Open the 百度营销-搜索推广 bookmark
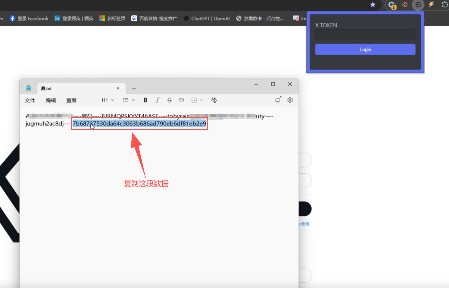449x288 pixels. 154,19
